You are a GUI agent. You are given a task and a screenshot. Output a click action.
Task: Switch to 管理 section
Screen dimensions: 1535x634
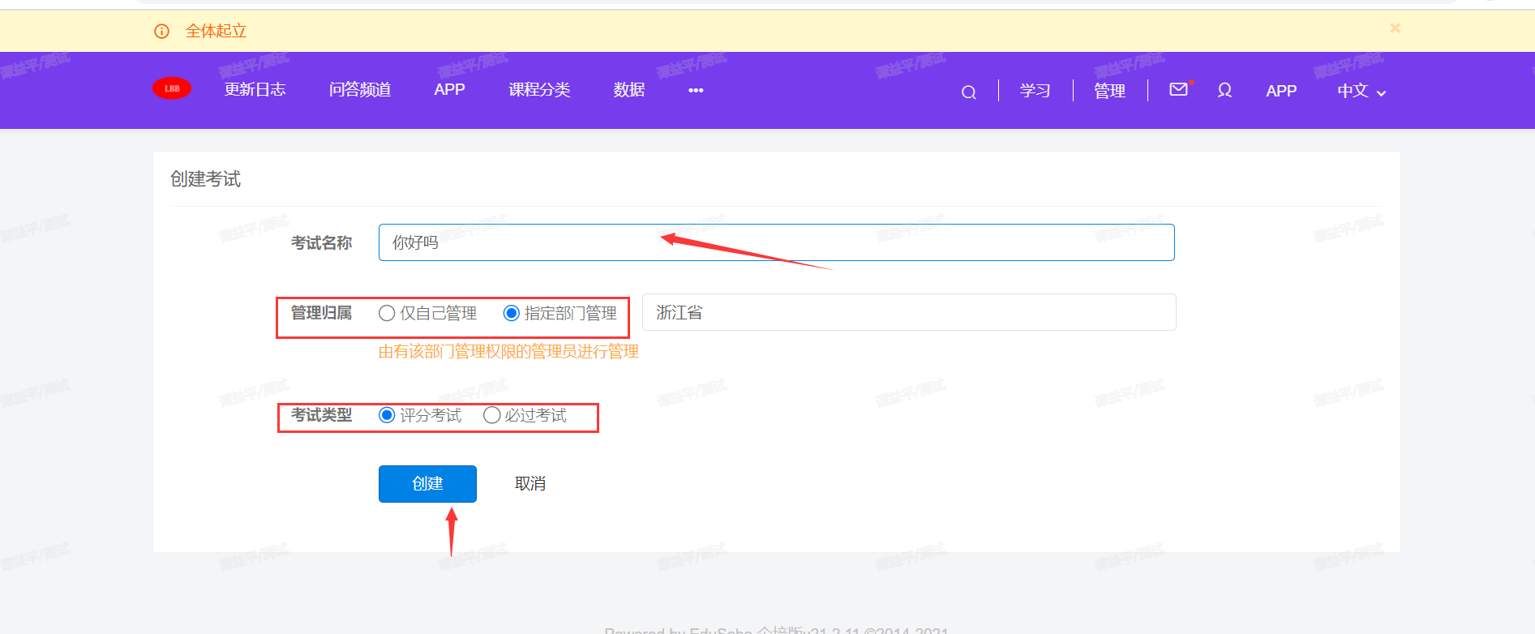pos(1109,91)
